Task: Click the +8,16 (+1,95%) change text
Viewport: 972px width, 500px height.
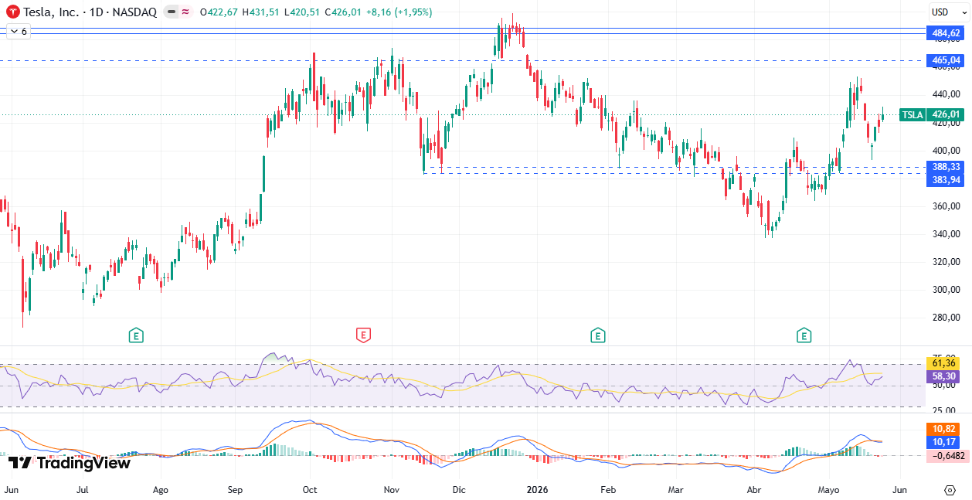Action: (400, 12)
